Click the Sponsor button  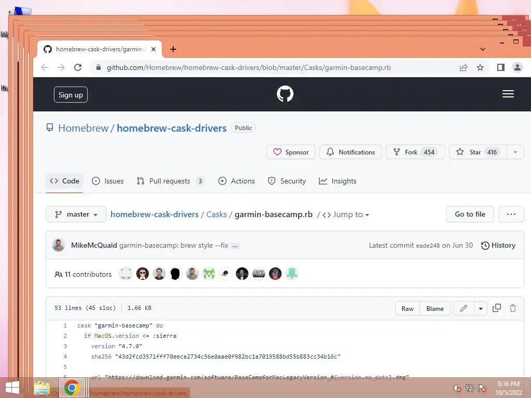click(290, 152)
